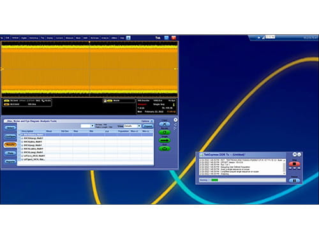Open the View Details dropdown

click(139, 126)
